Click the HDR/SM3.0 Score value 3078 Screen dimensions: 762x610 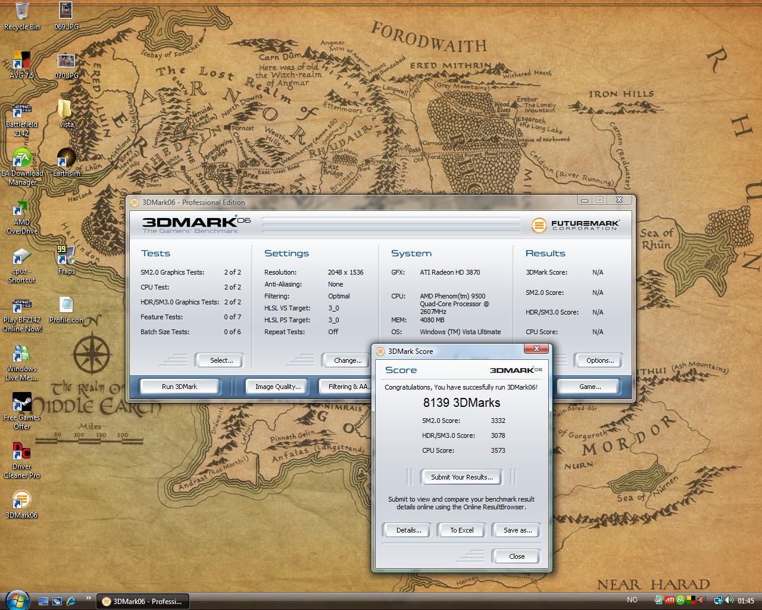(x=498, y=435)
